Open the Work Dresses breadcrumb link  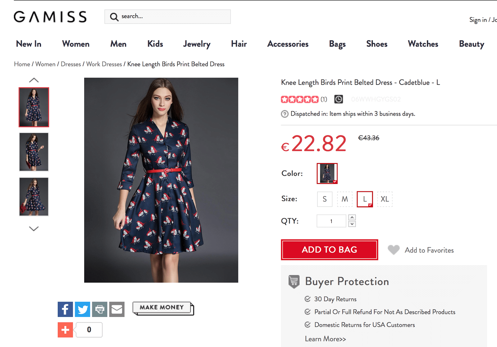(104, 64)
